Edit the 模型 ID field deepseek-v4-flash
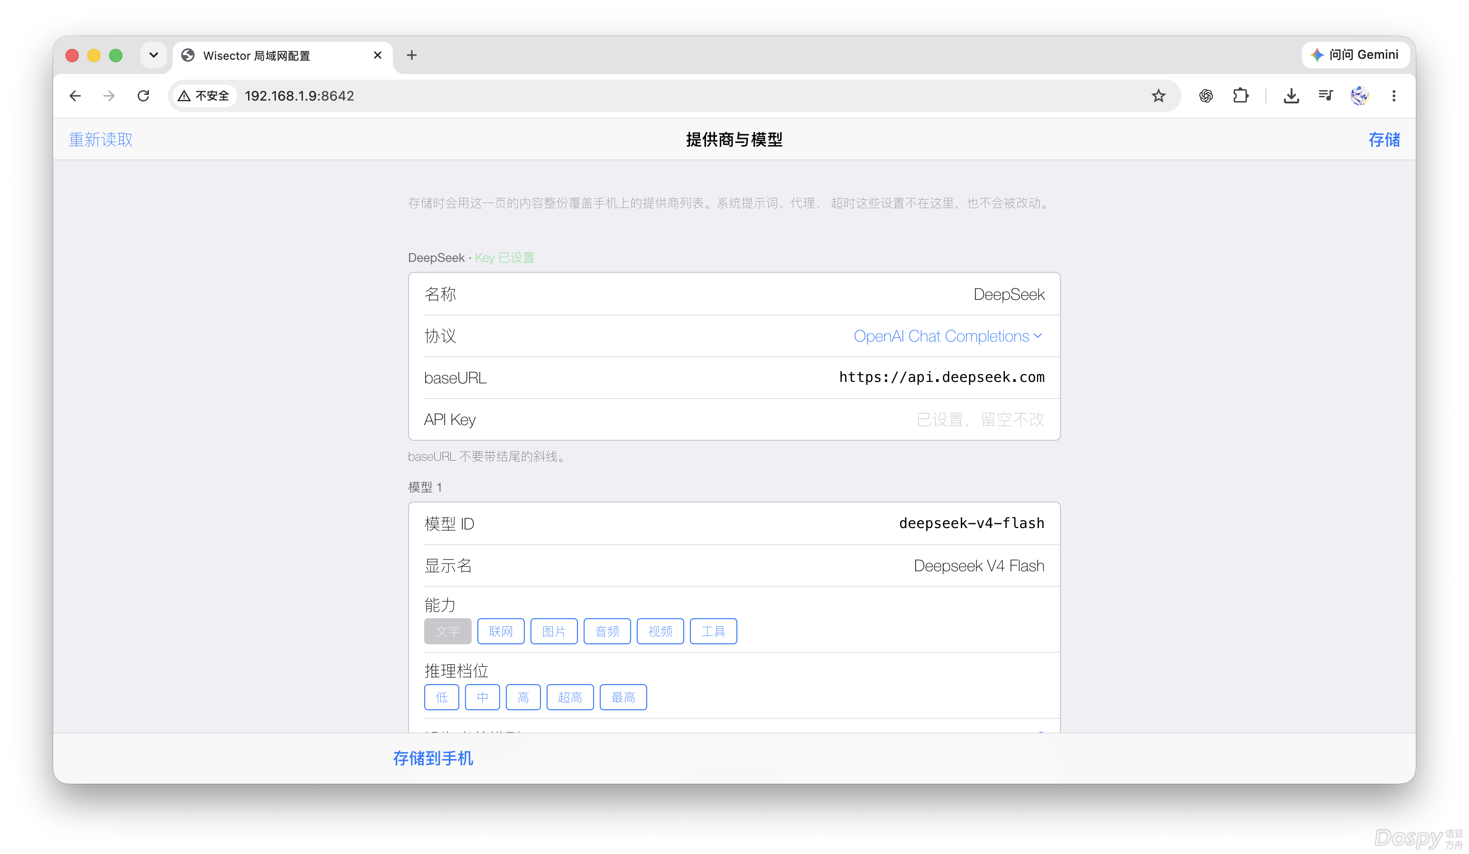 [734, 523]
